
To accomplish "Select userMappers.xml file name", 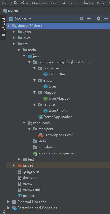I will coord(58,135).
